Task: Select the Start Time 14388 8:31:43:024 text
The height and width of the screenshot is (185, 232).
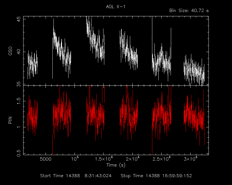Action: (76, 176)
